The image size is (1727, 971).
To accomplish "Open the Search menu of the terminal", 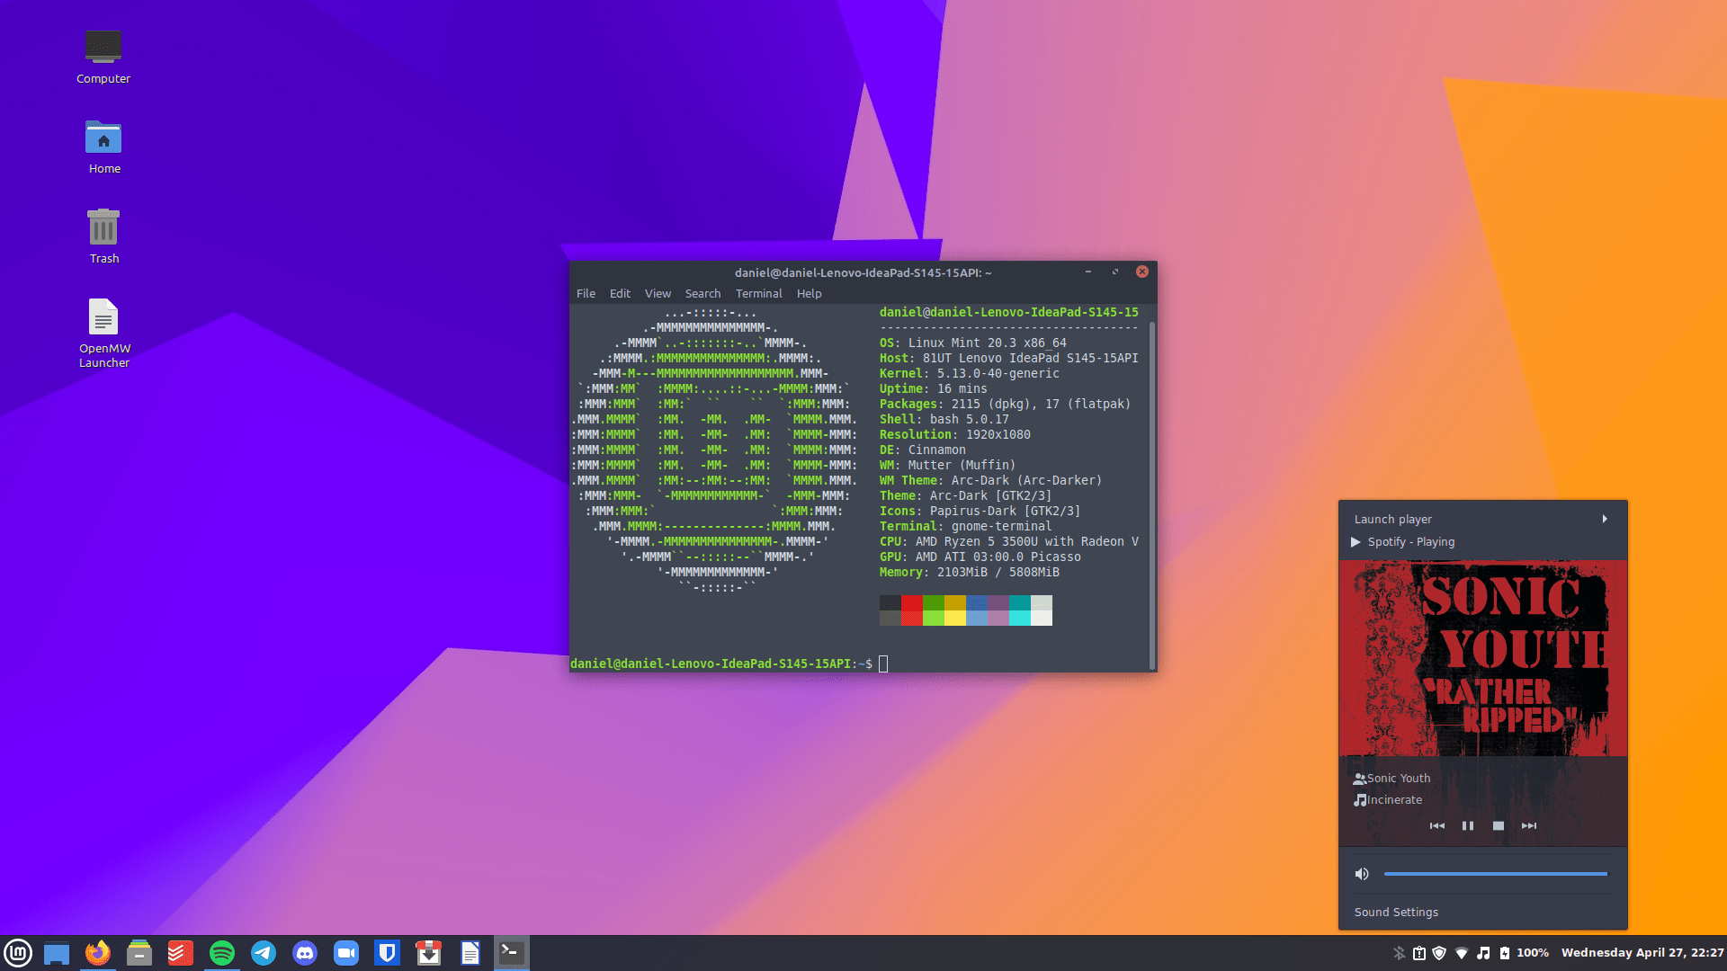I will (x=702, y=293).
